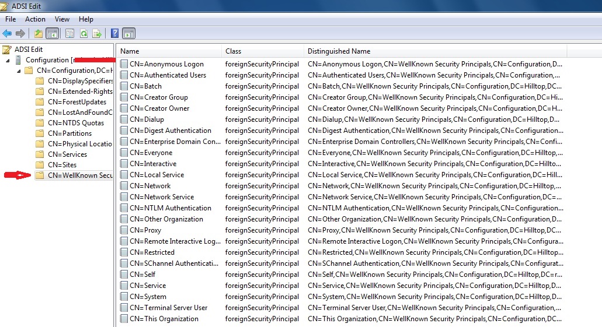Open the Action menu
Screen dimensions: 602x327
pyautogui.click(x=35, y=19)
